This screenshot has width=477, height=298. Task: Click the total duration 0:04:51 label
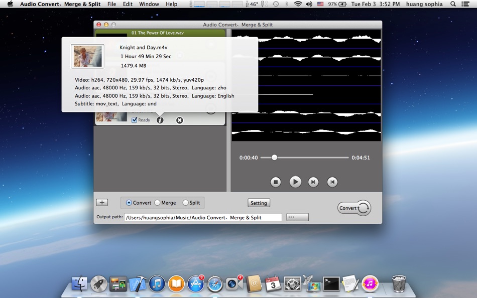click(x=361, y=158)
